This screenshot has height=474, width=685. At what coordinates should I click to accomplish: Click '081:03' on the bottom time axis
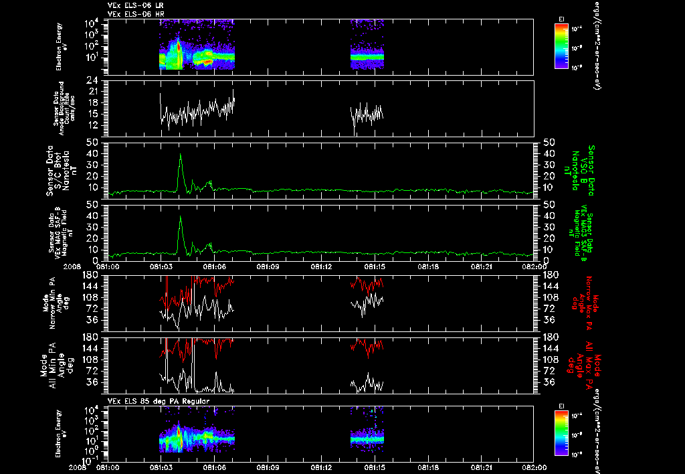point(161,467)
